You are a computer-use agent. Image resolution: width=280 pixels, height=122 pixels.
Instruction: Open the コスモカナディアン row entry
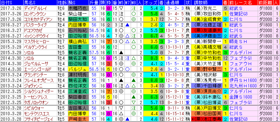(38, 19)
